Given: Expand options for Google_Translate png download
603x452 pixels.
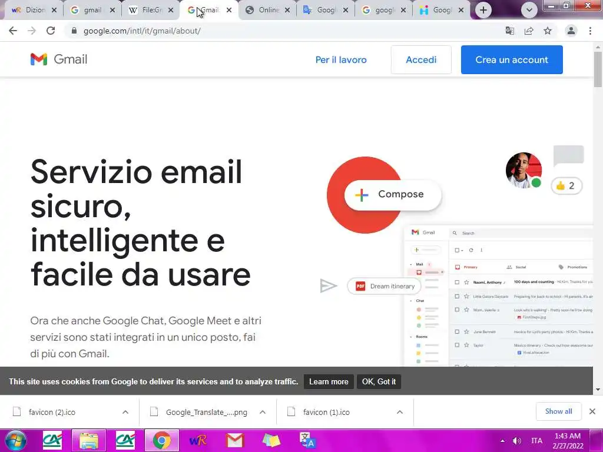Looking at the screenshot, I should click(263, 412).
